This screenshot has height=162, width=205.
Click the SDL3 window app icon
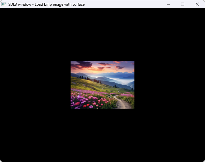[4, 4]
